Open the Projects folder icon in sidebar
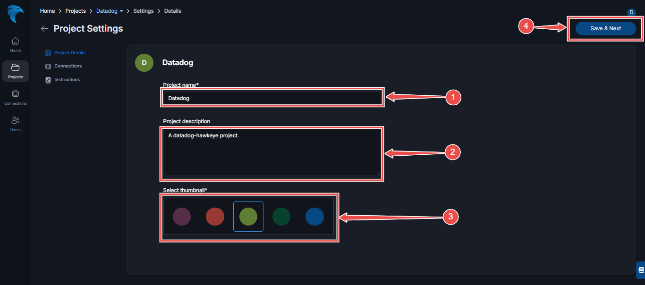The height and width of the screenshot is (285, 645). tap(15, 71)
